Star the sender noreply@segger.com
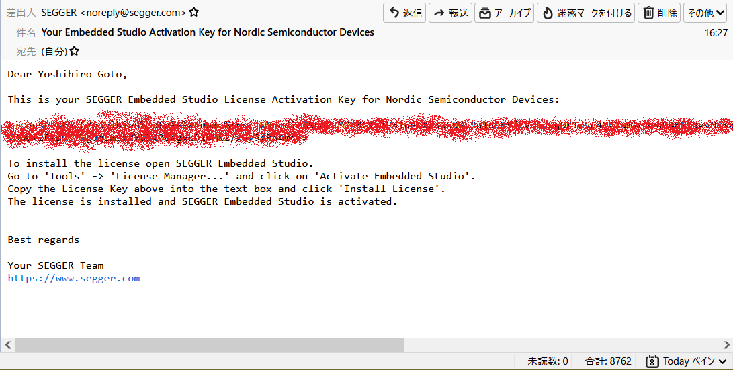The height and width of the screenshot is (370, 733). point(194,13)
